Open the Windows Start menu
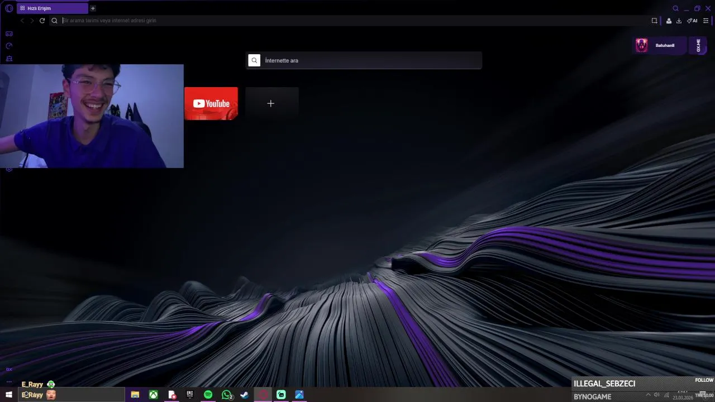715x402 pixels. (x=9, y=395)
